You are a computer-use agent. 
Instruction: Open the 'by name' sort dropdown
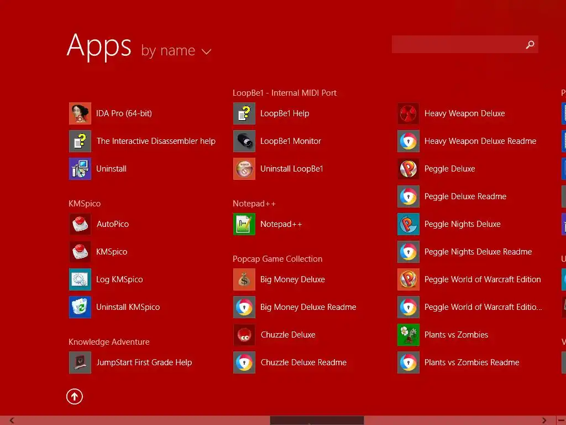[176, 51]
